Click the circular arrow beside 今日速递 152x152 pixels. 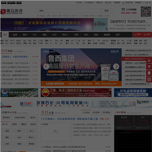[37, 51]
